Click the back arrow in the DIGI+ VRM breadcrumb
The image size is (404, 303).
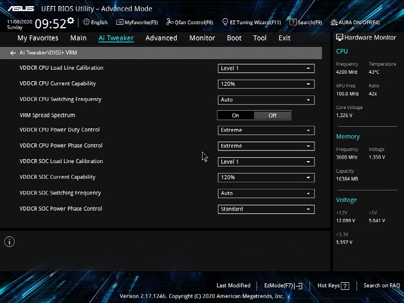[x=13, y=53]
